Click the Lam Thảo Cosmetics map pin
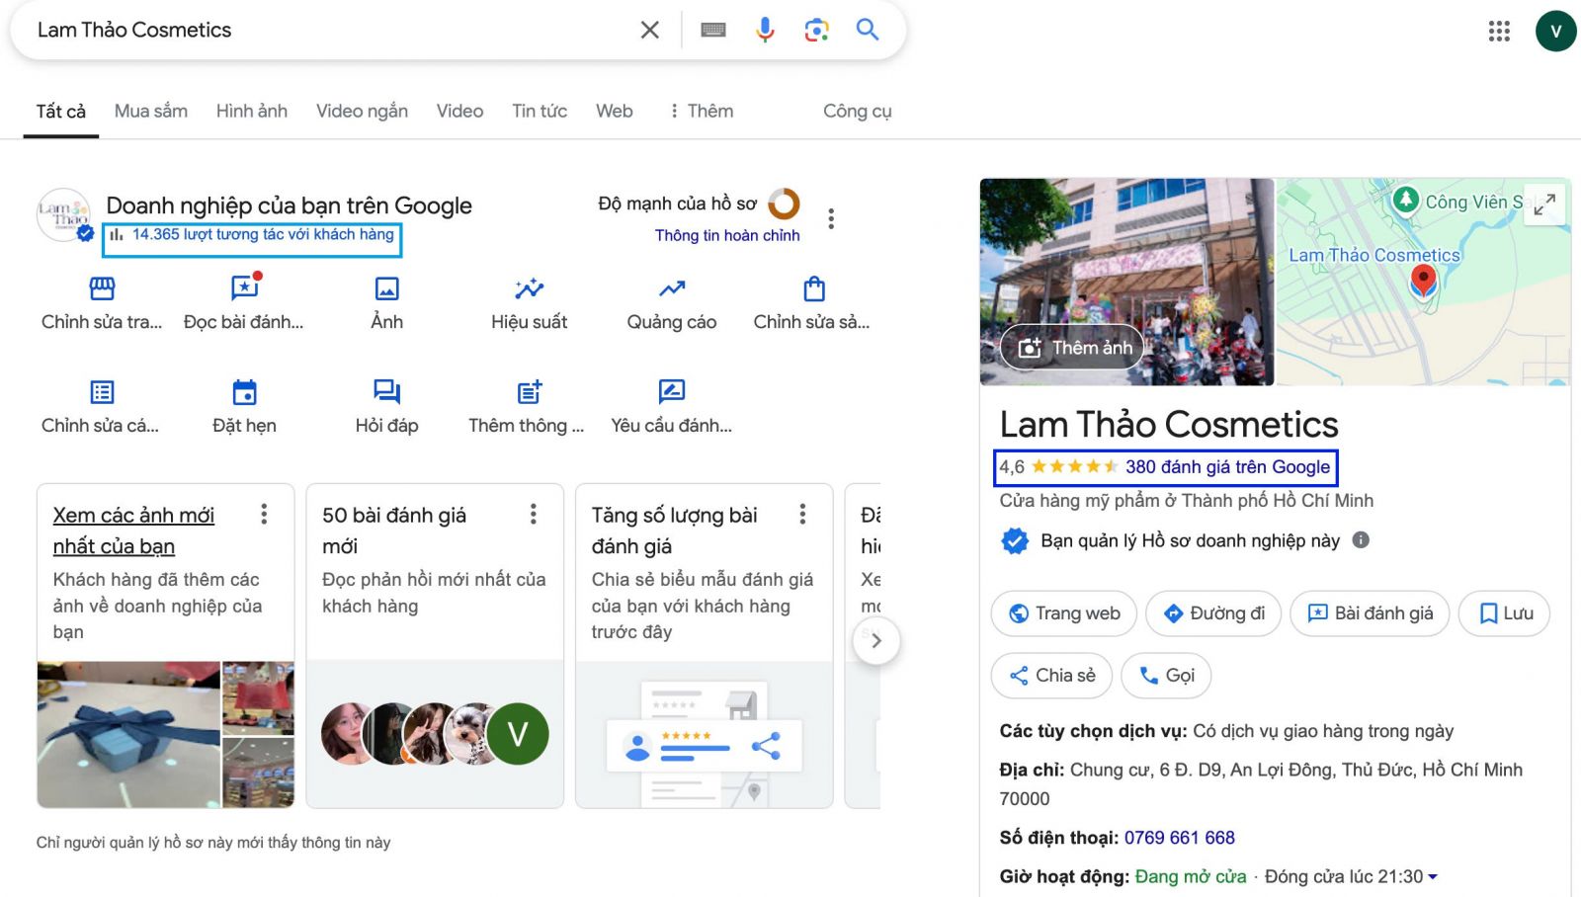1581x897 pixels. [1423, 281]
